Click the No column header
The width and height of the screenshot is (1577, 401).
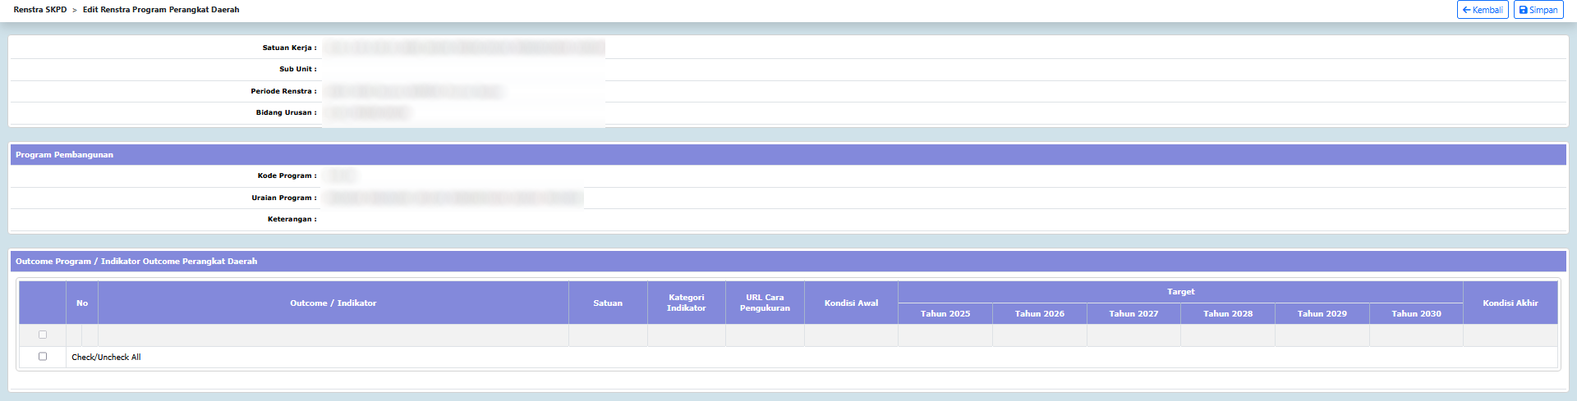pos(82,303)
